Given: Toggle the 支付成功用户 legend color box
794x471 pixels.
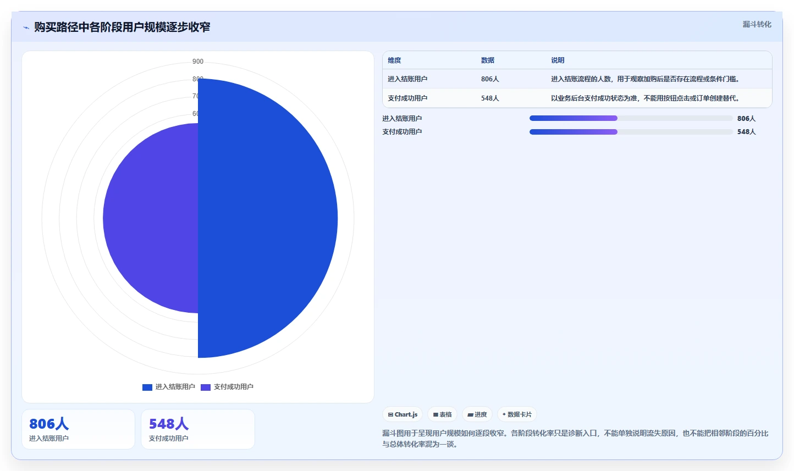Looking at the screenshot, I should [206, 387].
